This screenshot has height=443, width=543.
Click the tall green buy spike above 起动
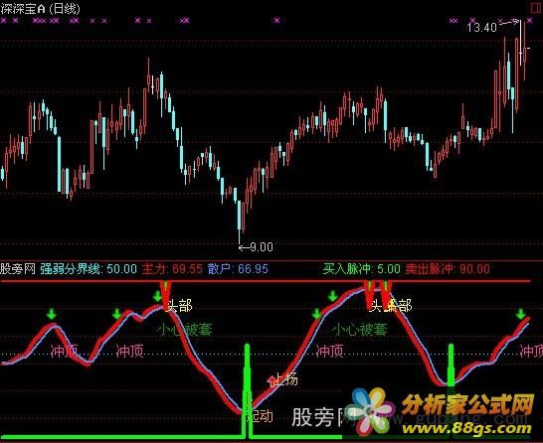(247, 390)
